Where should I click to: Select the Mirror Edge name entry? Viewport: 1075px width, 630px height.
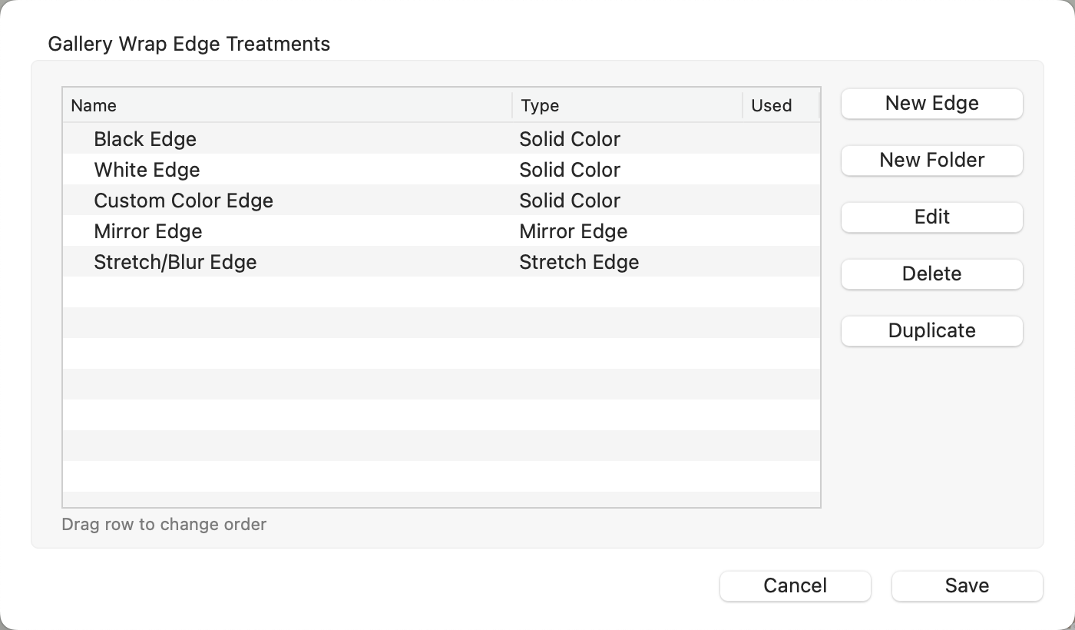(148, 231)
